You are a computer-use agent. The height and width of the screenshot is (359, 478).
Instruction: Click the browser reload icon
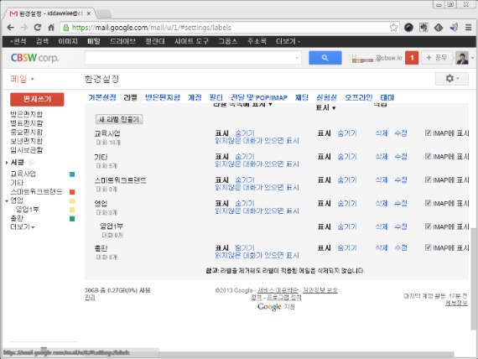coord(38,28)
